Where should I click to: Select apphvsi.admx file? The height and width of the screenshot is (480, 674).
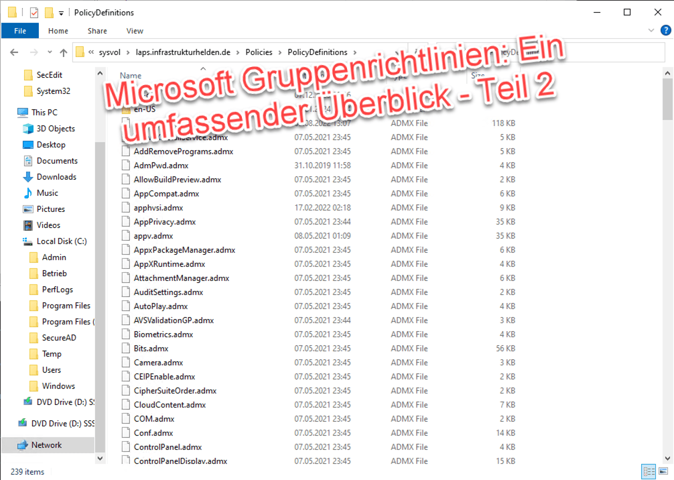pos(158,208)
